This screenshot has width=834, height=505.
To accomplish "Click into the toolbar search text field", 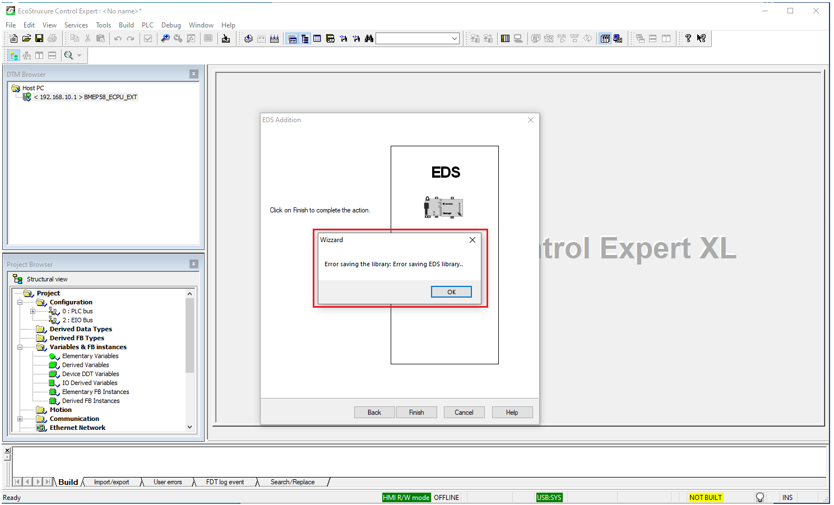I will pos(413,39).
